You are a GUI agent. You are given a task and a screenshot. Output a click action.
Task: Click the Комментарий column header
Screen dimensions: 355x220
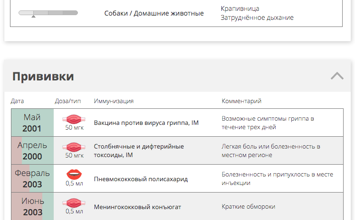pos(241,101)
